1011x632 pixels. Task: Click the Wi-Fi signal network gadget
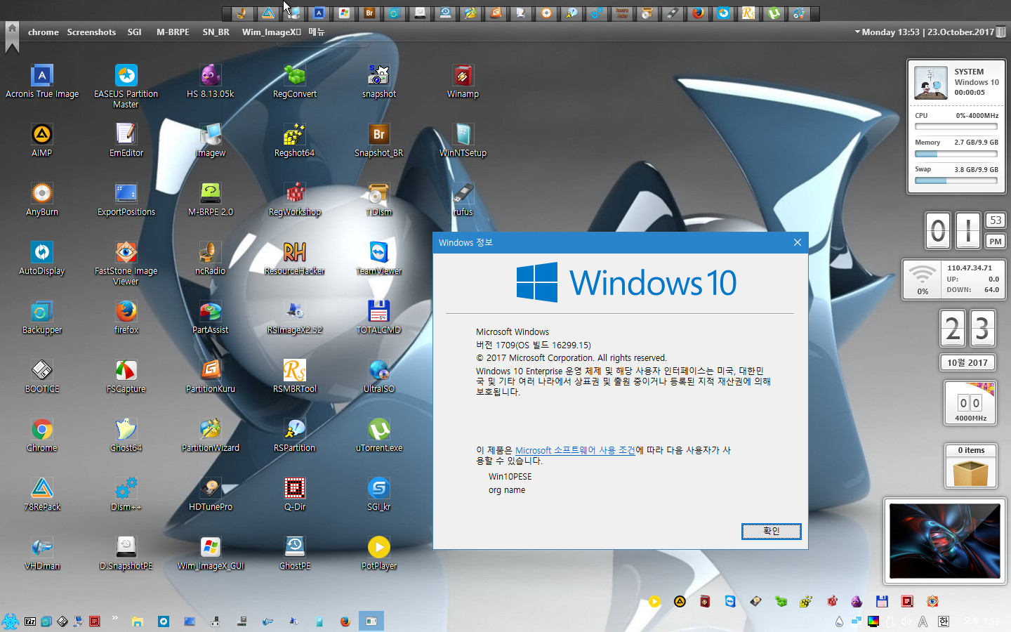point(923,279)
